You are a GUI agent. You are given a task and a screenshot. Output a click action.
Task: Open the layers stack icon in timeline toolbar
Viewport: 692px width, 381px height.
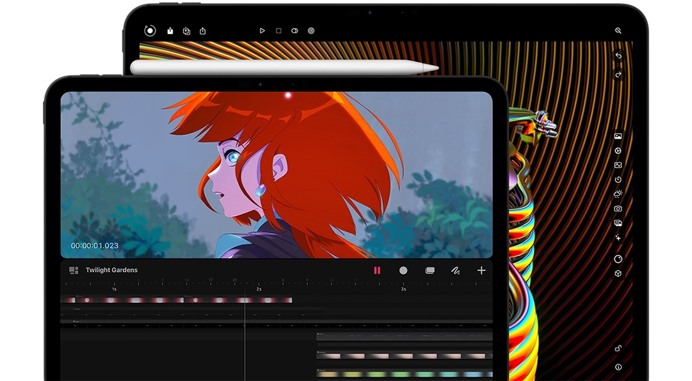pos(429,270)
